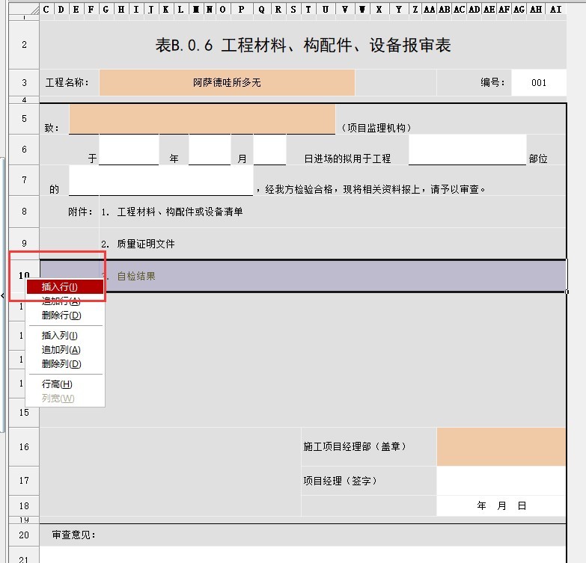Click the blank field before 年
Viewport: 586px width, 563px height.
(129, 150)
